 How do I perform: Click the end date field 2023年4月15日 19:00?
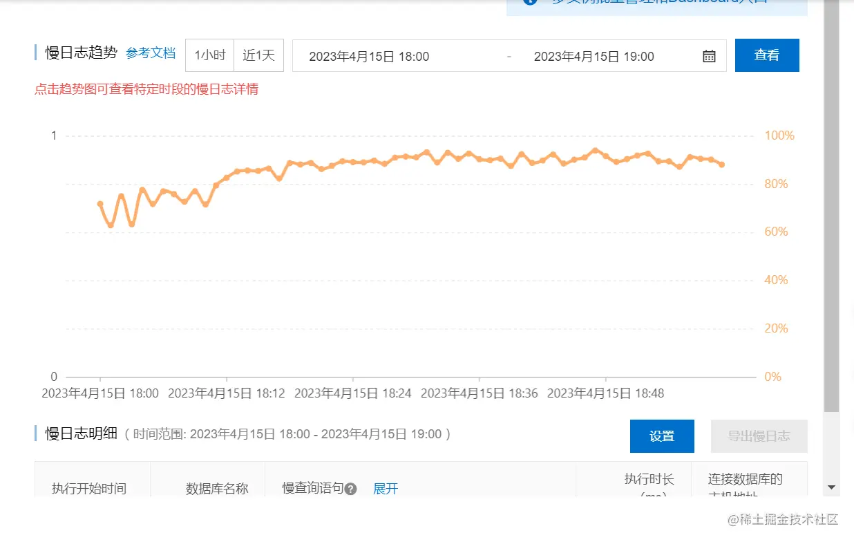594,57
